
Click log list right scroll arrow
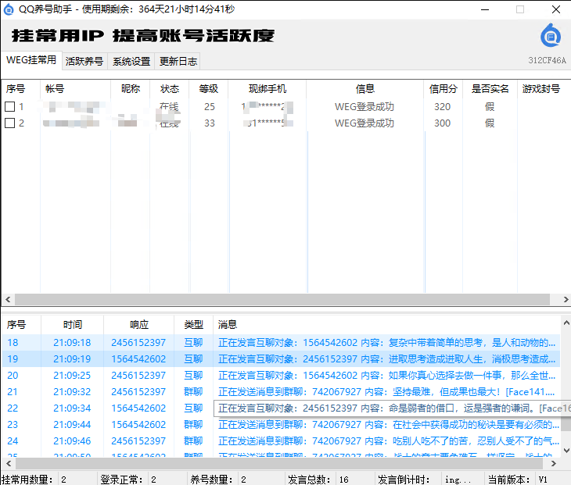(x=554, y=464)
